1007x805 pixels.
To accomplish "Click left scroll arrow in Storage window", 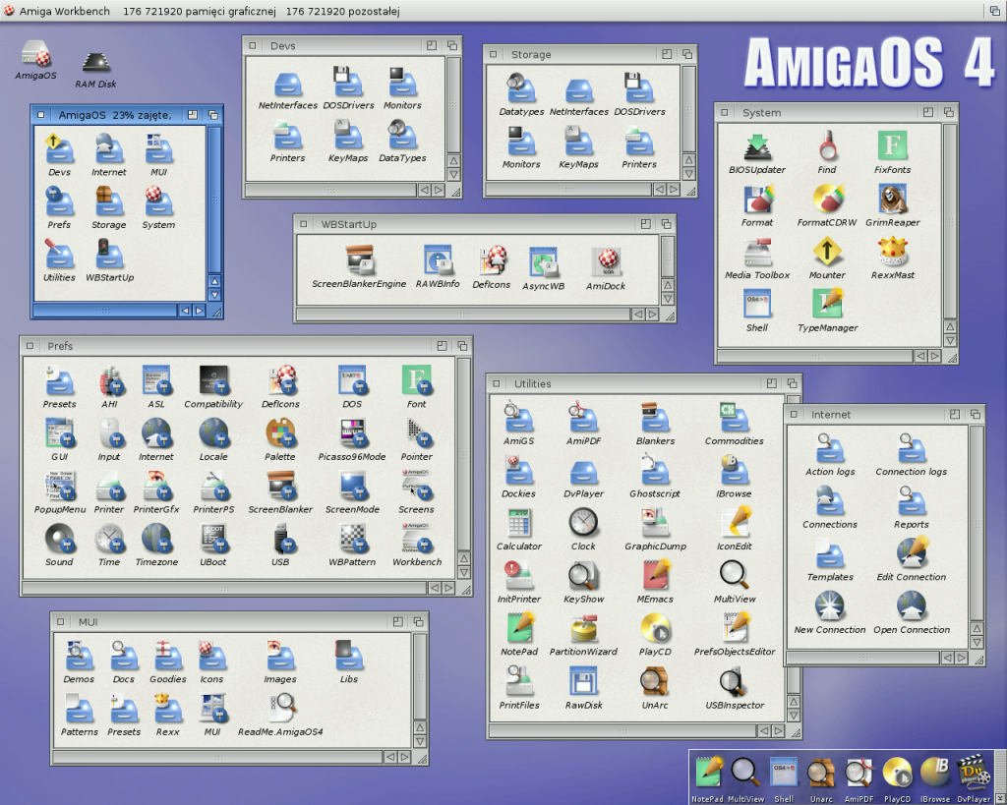I will tap(659, 190).
